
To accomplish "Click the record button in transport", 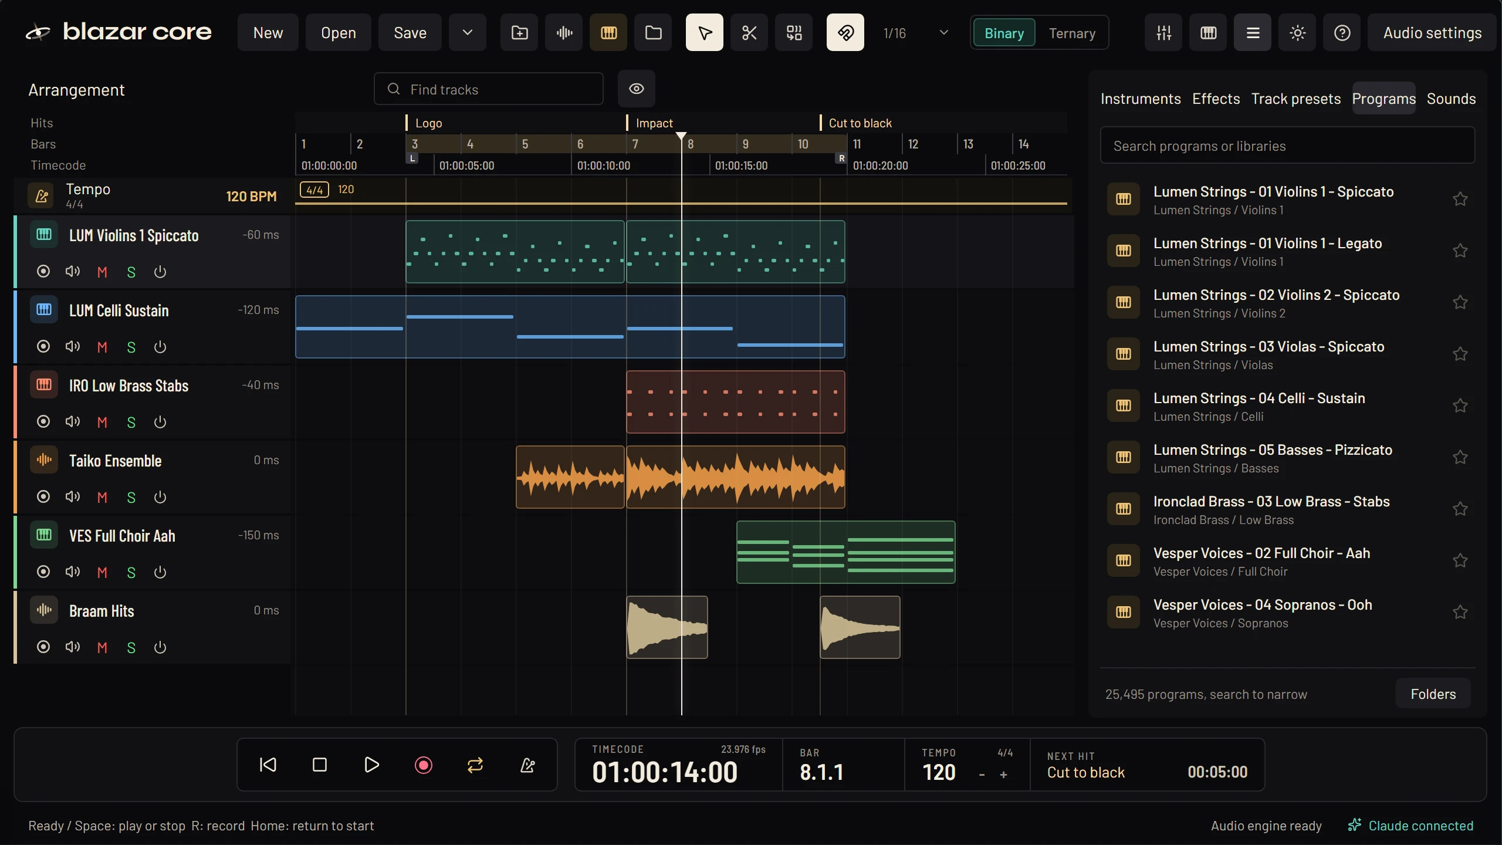I will click(x=423, y=765).
